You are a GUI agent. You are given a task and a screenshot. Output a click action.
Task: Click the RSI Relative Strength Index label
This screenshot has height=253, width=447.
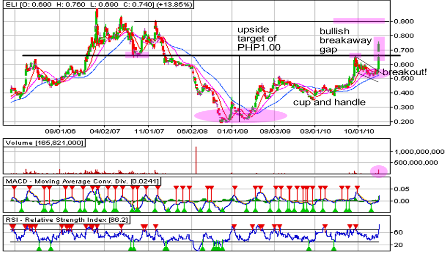tap(66, 220)
